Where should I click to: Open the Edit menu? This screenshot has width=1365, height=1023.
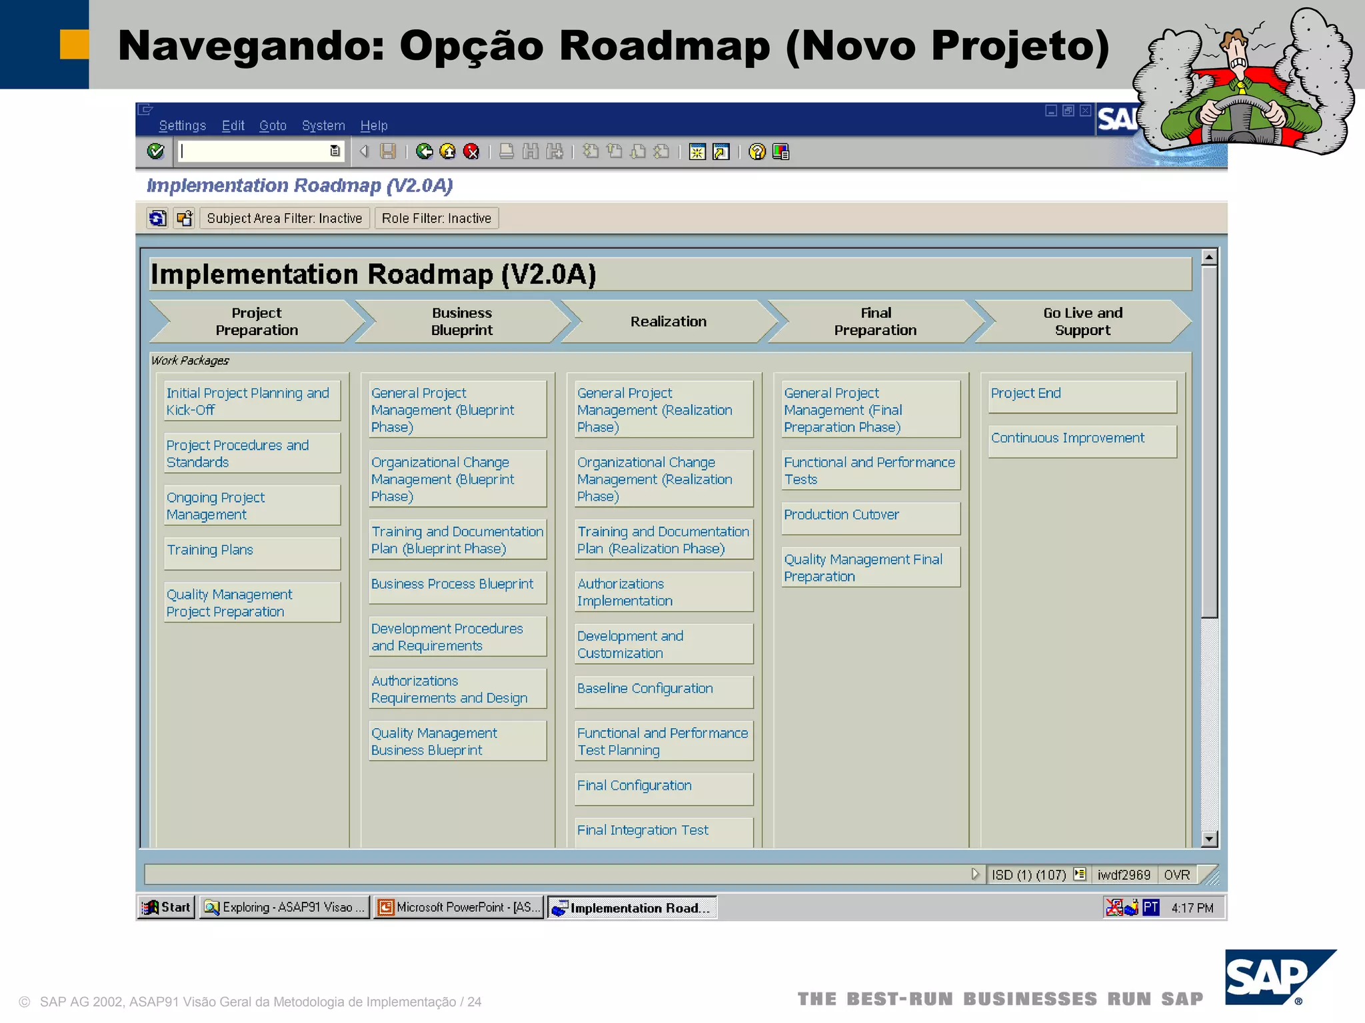point(233,125)
